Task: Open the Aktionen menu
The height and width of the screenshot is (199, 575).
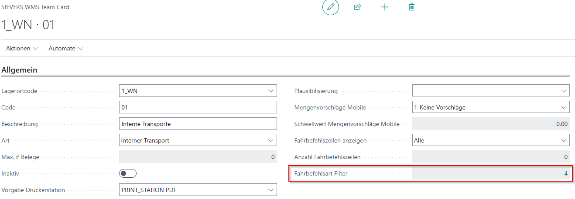Action: tap(22, 49)
